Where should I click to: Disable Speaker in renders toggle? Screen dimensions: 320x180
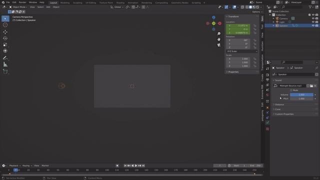(x=316, y=25)
